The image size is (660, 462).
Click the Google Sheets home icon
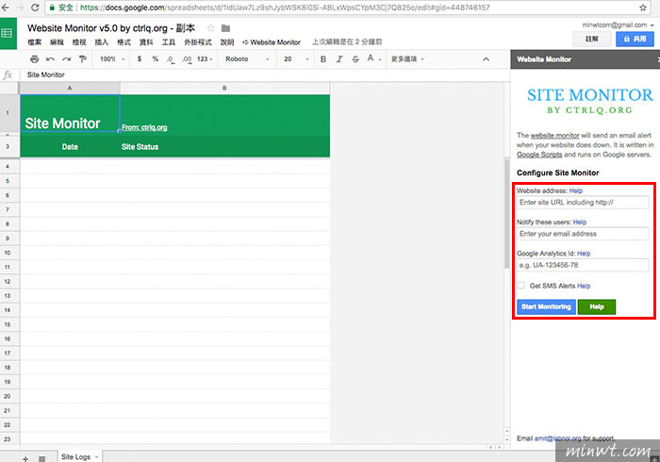(x=8, y=33)
